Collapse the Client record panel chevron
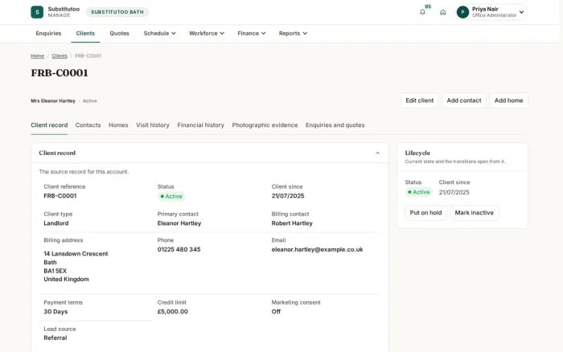This screenshot has height=352, width=563. 377,153
